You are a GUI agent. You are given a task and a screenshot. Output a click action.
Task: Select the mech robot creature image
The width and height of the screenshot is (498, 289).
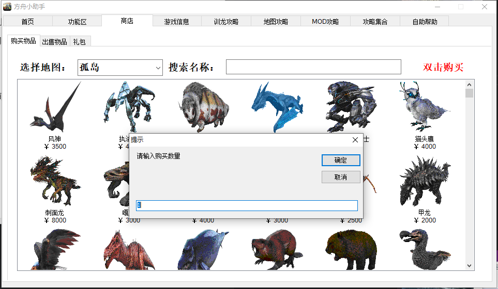(351, 106)
